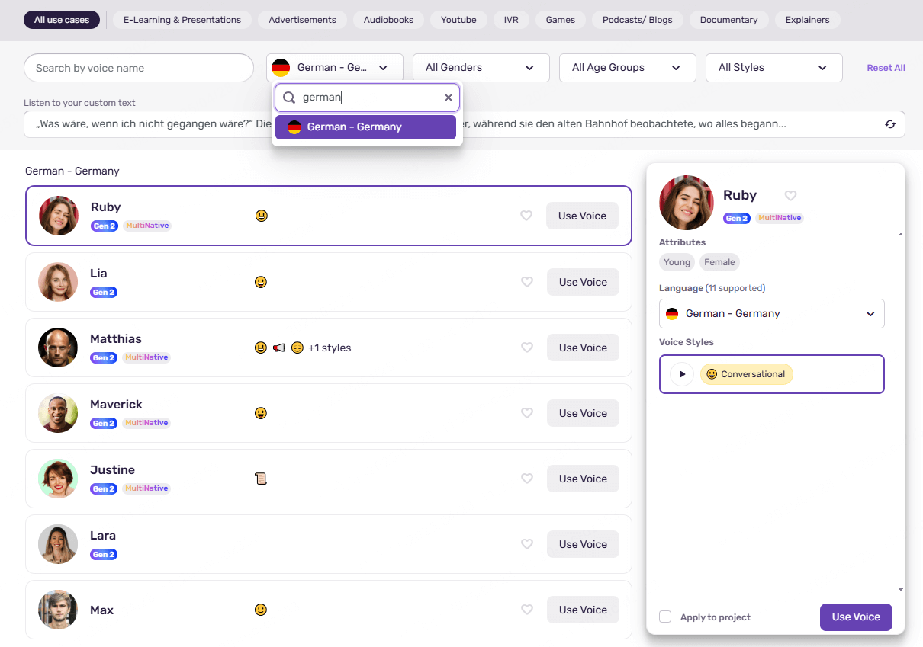Select the Conversational voice style chip
The width and height of the screenshot is (923, 647).
[x=746, y=374]
